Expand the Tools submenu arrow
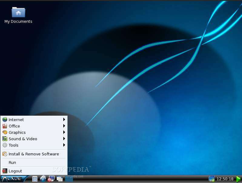The width and height of the screenshot is (242, 183). (64, 145)
